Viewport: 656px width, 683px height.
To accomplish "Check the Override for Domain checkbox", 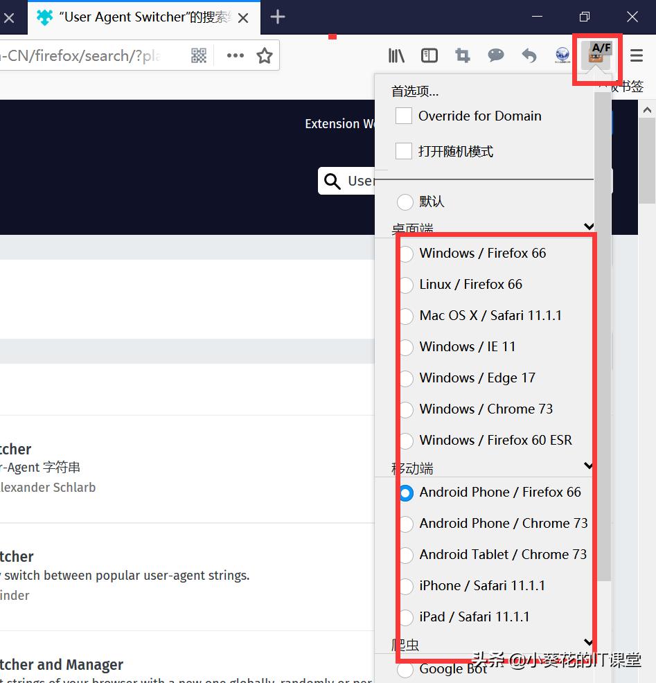I will tap(404, 116).
